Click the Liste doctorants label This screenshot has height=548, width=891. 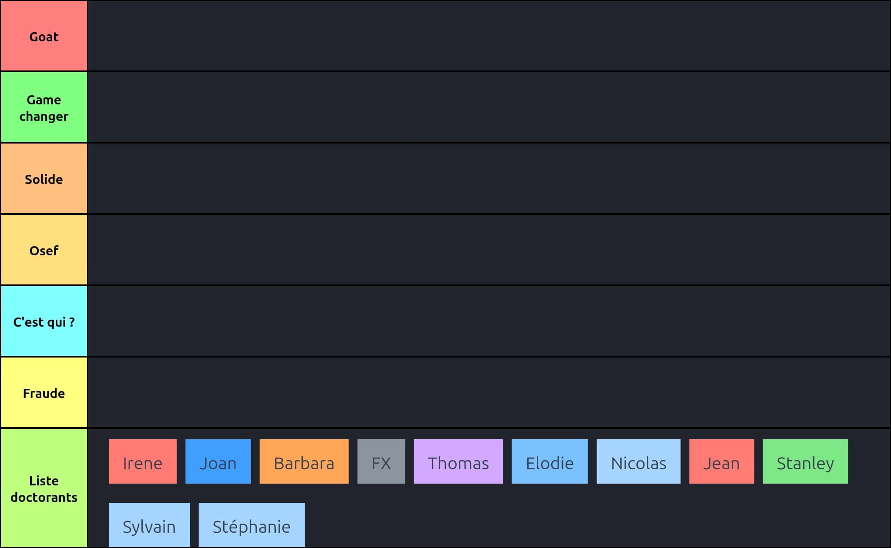(x=44, y=488)
